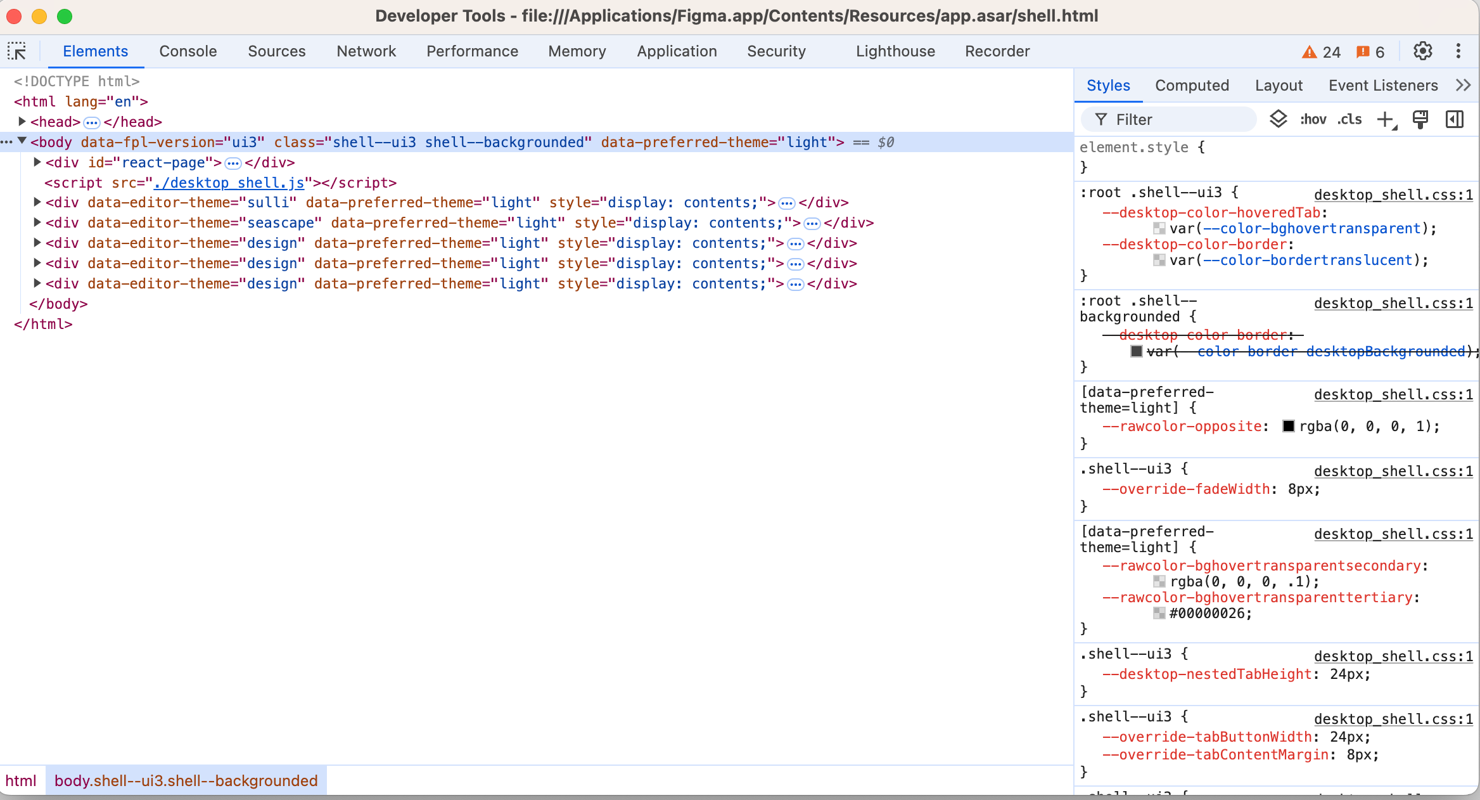Open the rendering emulation paintbrush icon
Screen dimensions: 1480x800
(x=1420, y=119)
